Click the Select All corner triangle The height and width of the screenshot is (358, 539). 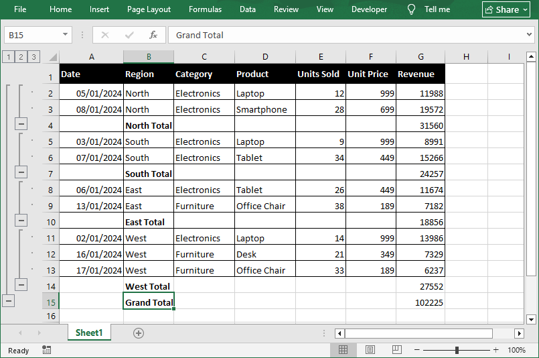click(x=53, y=57)
